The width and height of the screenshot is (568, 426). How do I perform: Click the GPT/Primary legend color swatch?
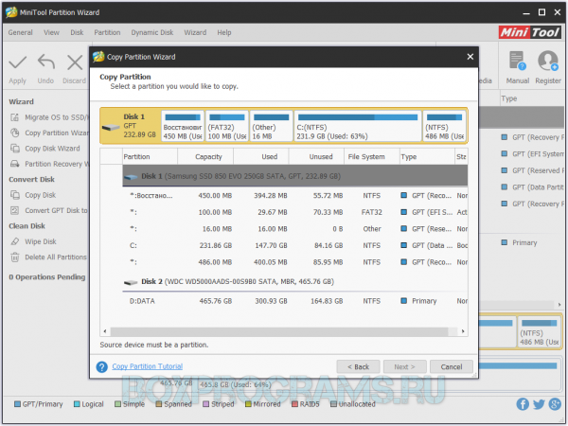click(17, 404)
